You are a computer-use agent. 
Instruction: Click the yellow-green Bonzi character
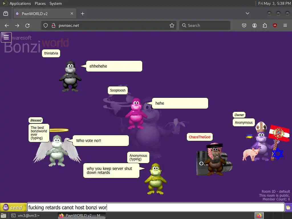155,179
